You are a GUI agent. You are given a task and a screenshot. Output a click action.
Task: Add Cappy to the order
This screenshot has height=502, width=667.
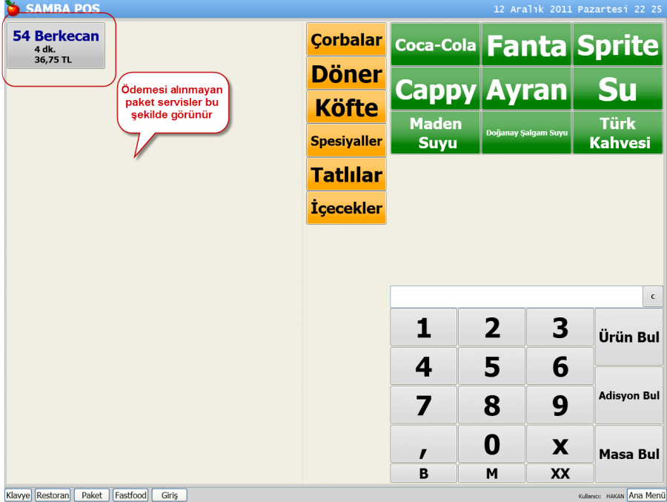[x=436, y=88]
